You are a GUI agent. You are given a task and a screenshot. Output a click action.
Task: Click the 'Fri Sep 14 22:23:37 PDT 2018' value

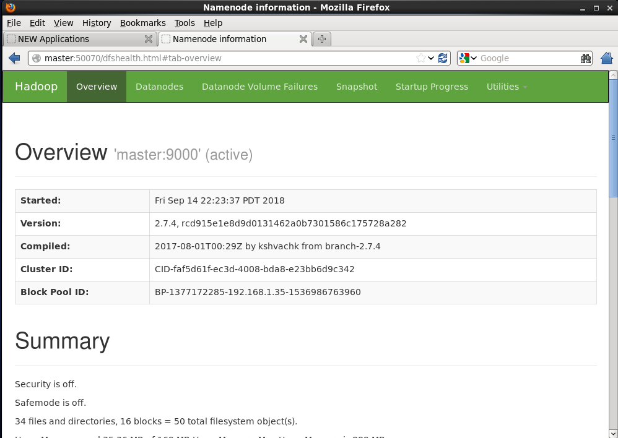pos(220,200)
